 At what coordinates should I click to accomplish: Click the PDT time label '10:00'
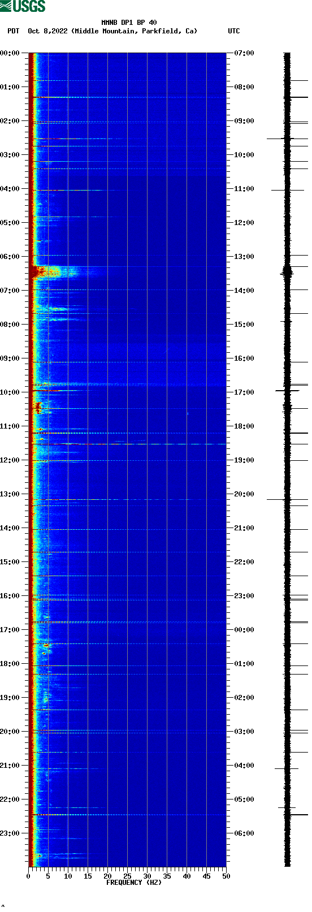10,392
